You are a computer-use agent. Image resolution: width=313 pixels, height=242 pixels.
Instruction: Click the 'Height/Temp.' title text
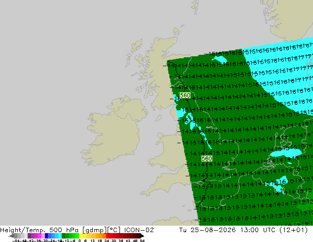22,230
